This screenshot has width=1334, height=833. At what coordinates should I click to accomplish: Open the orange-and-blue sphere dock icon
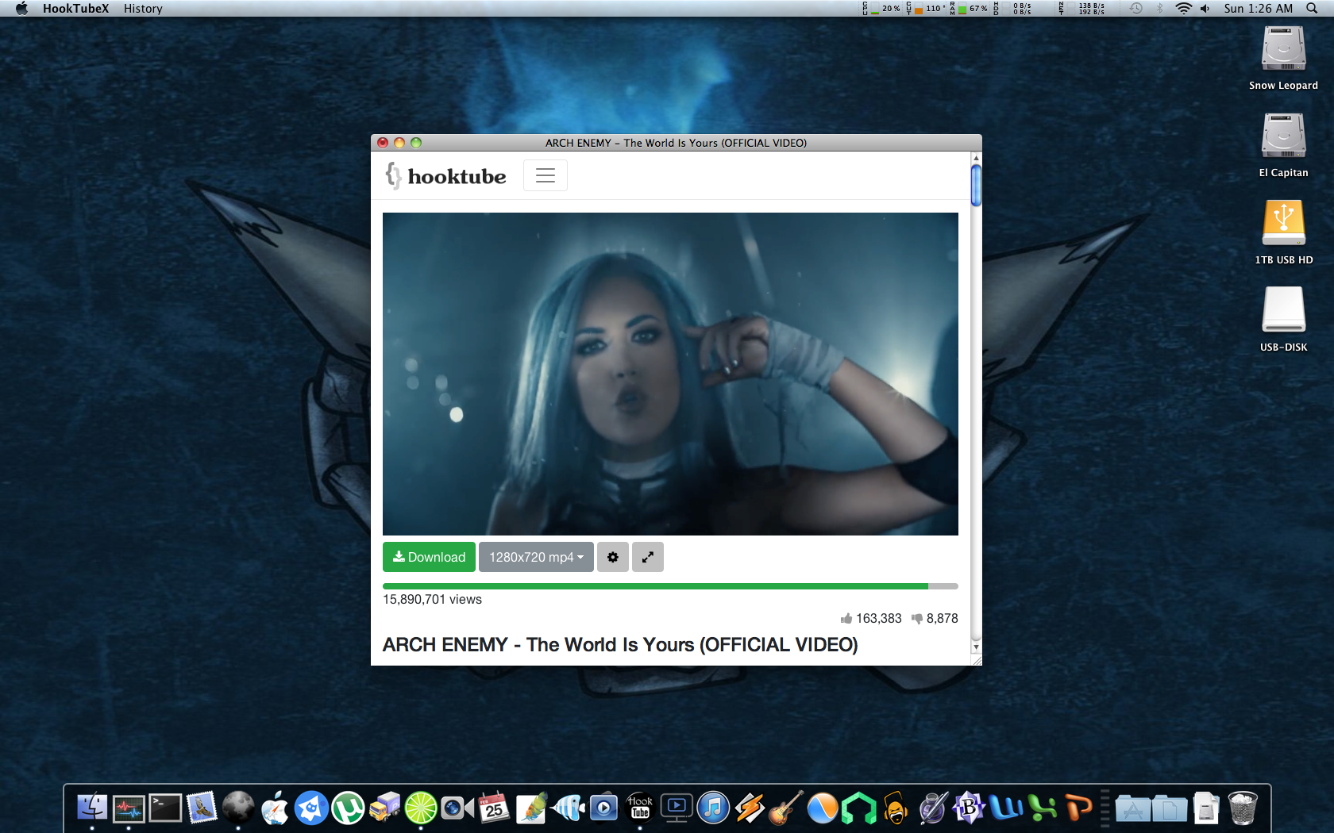click(823, 808)
